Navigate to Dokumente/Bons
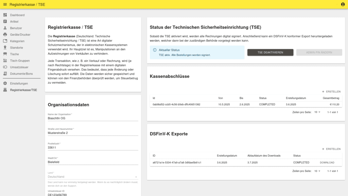Image resolution: width=348 pixels, height=196 pixels. 21,73
